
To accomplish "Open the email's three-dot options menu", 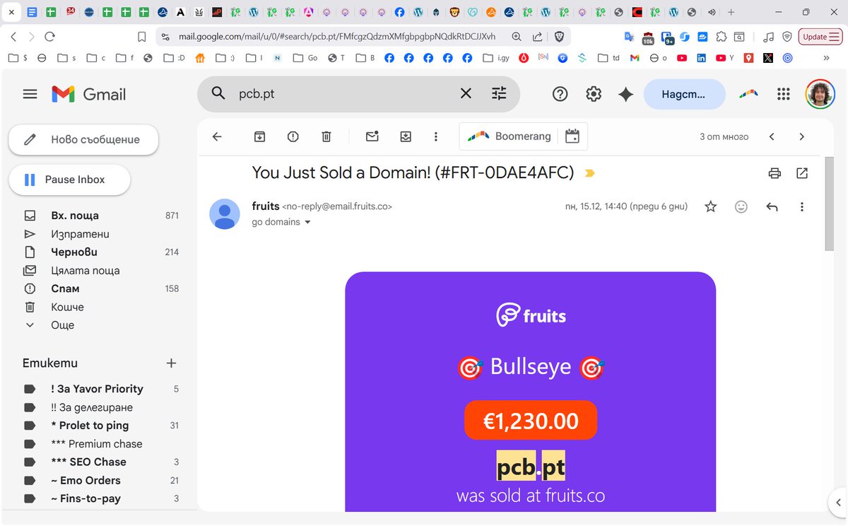I will click(x=801, y=206).
